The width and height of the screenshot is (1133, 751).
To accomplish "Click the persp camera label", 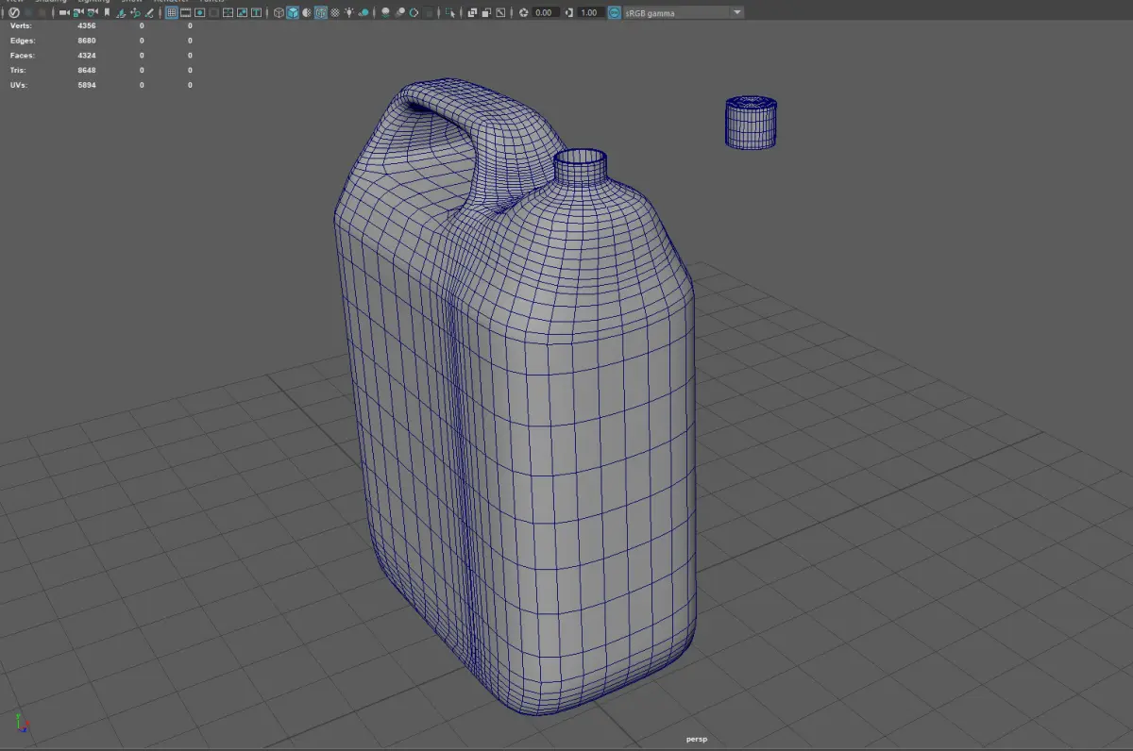I will (697, 740).
